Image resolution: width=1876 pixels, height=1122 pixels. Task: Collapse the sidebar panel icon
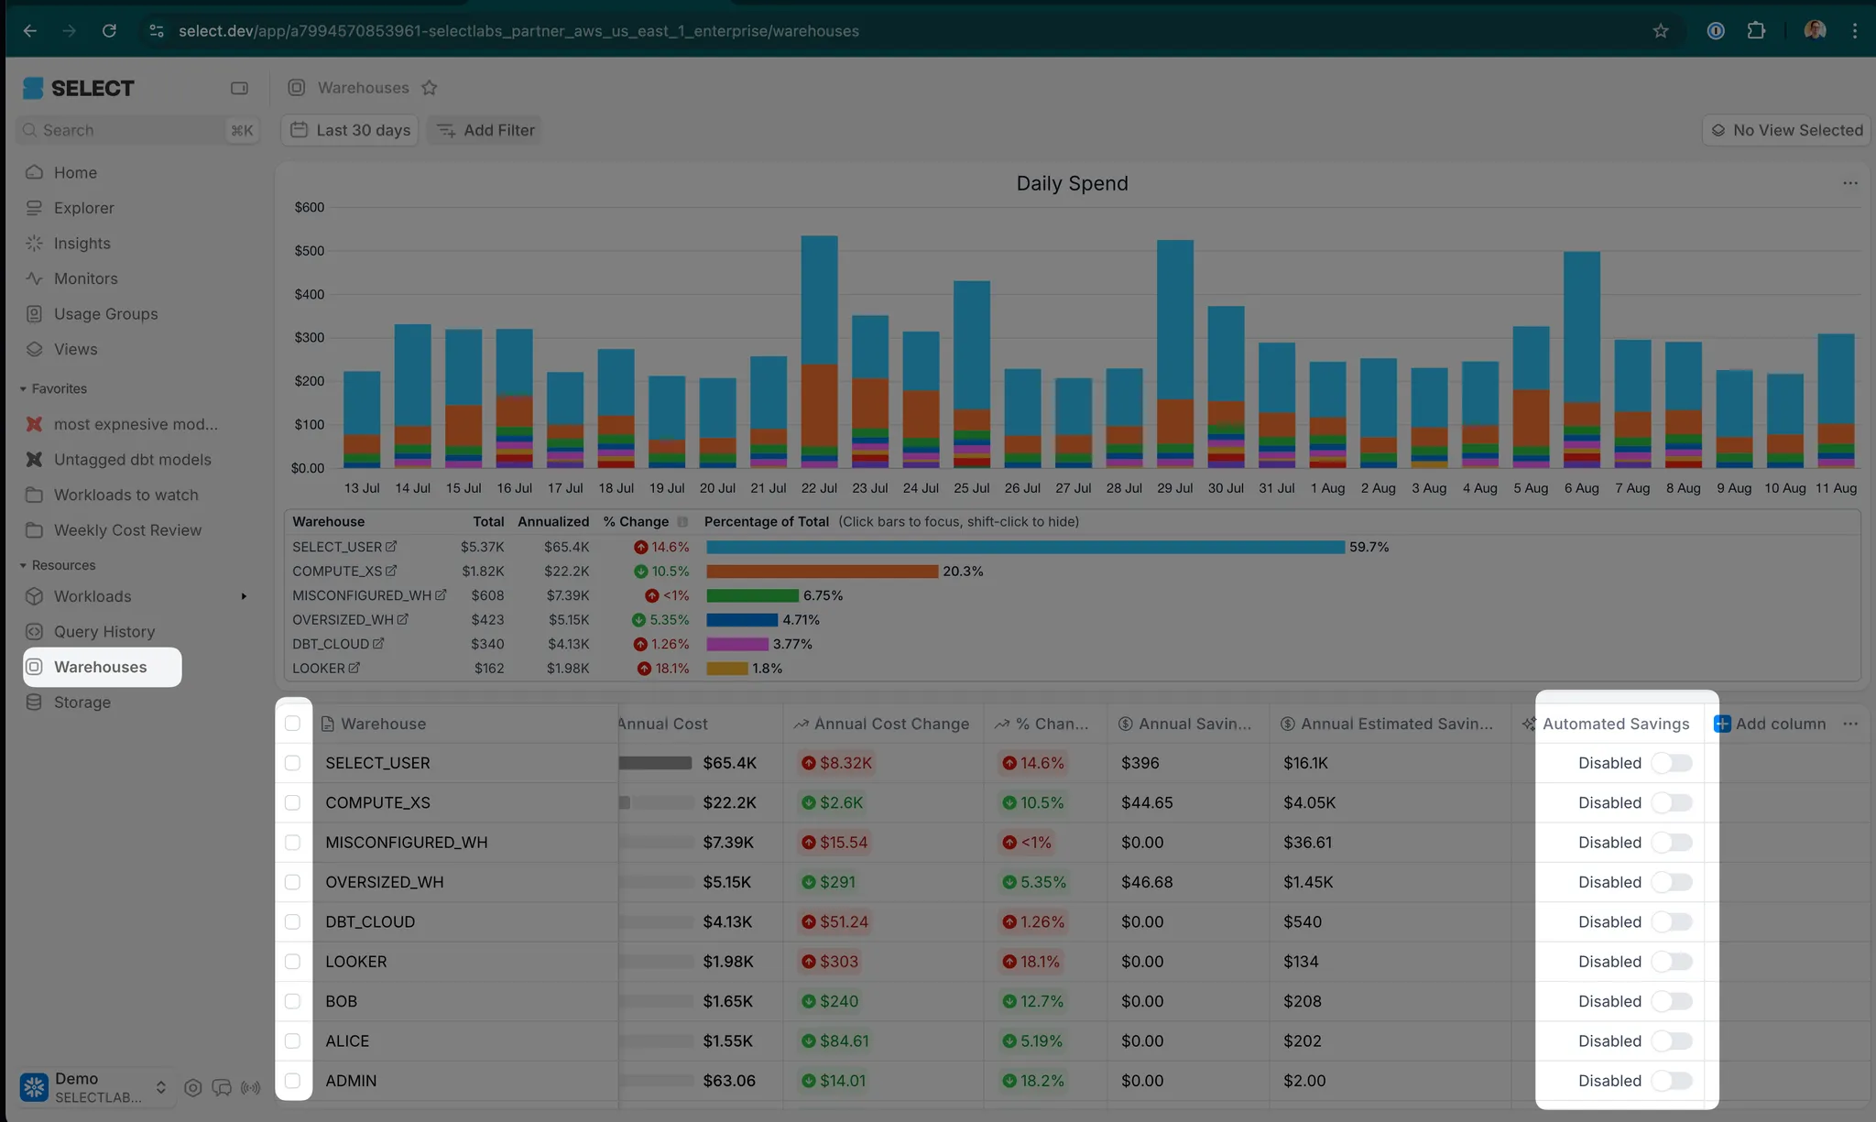click(x=239, y=88)
